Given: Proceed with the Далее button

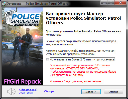Looking at the screenshot, I should pyautogui.click(x=91, y=92).
